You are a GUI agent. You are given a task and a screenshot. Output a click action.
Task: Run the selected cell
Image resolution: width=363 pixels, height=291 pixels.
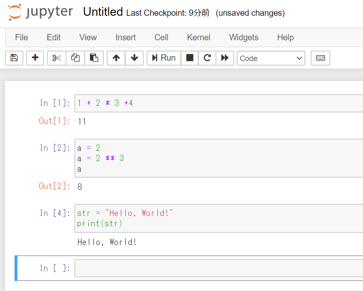tap(164, 58)
